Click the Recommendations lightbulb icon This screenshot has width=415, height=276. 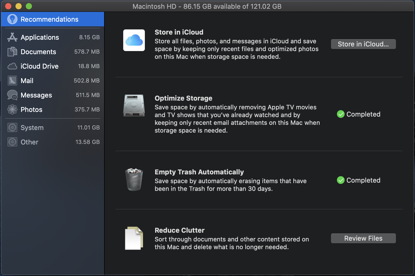click(12, 19)
